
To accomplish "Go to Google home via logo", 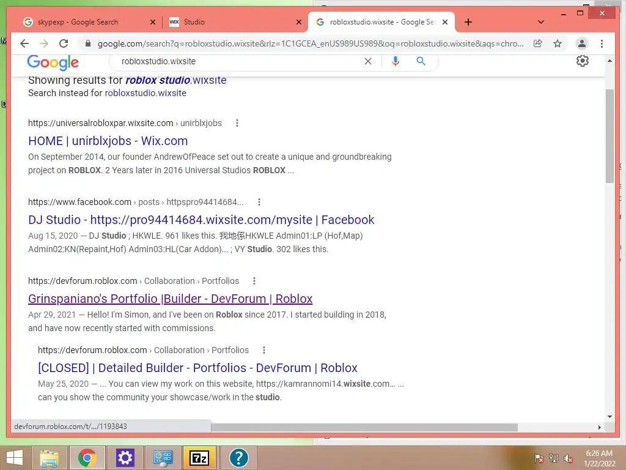I will tap(53, 62).
